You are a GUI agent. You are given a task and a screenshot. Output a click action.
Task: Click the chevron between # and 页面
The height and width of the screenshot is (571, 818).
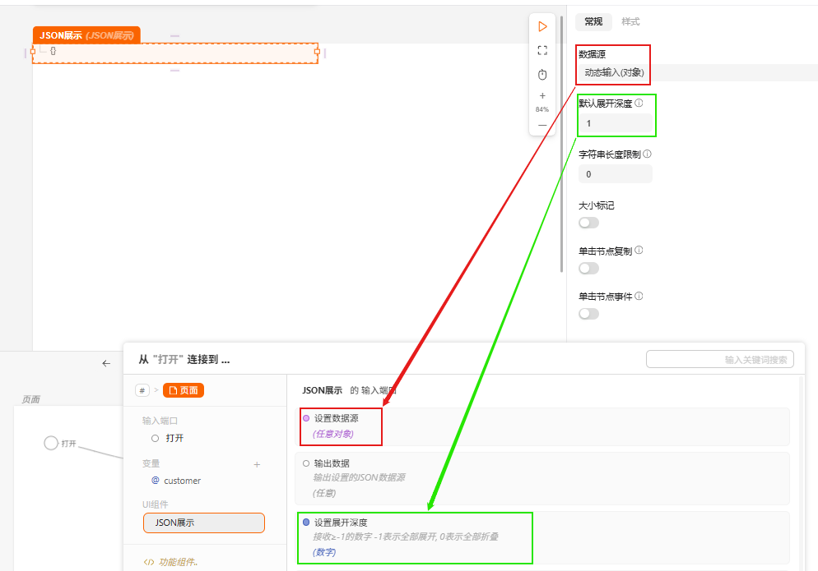(156, 389)
